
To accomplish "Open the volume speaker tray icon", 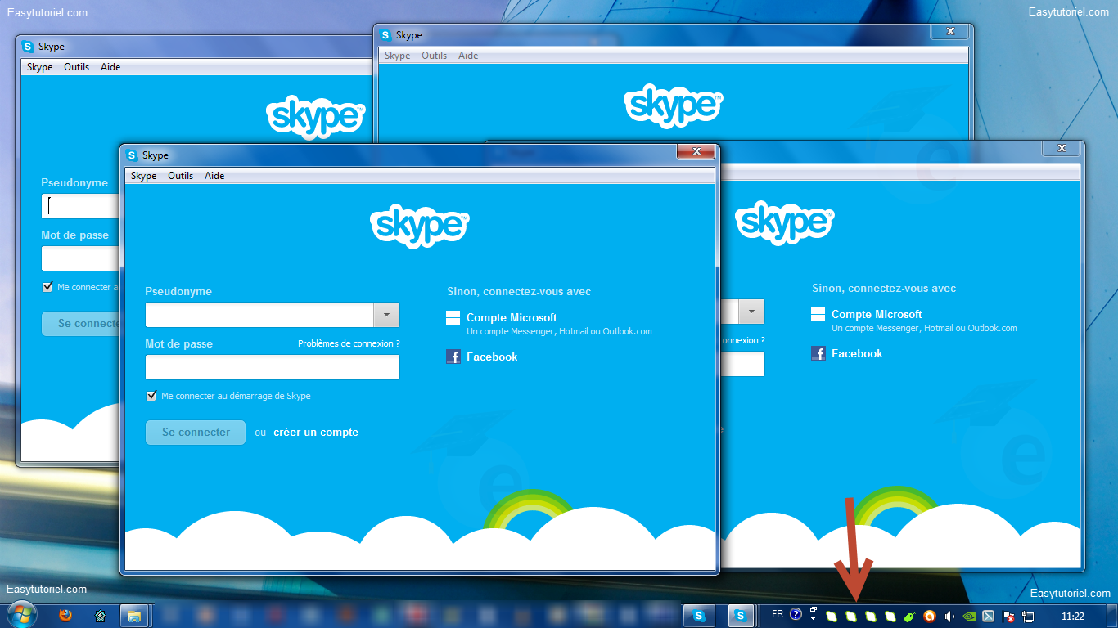I will point(949,616).
